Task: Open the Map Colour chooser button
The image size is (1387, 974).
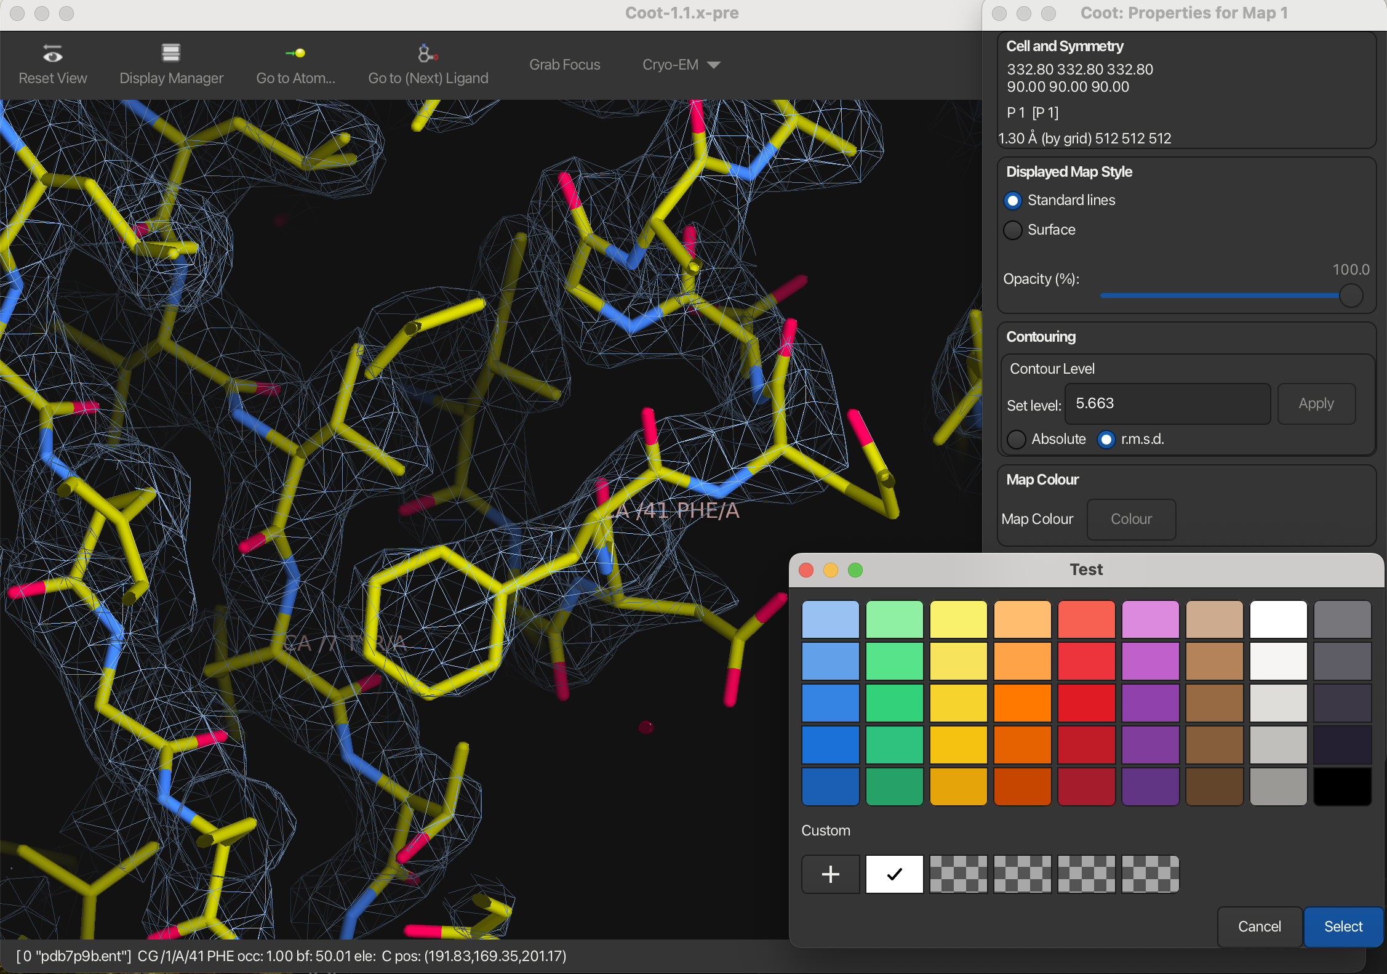Action: tap(1131, 519)
